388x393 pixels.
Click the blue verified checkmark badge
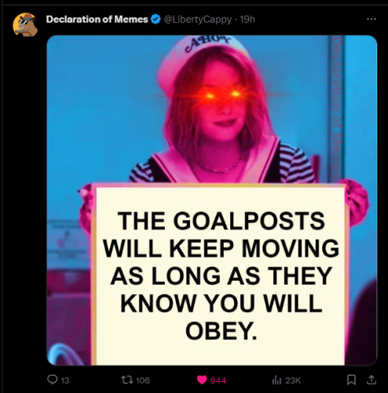click(x=156, y=20)
